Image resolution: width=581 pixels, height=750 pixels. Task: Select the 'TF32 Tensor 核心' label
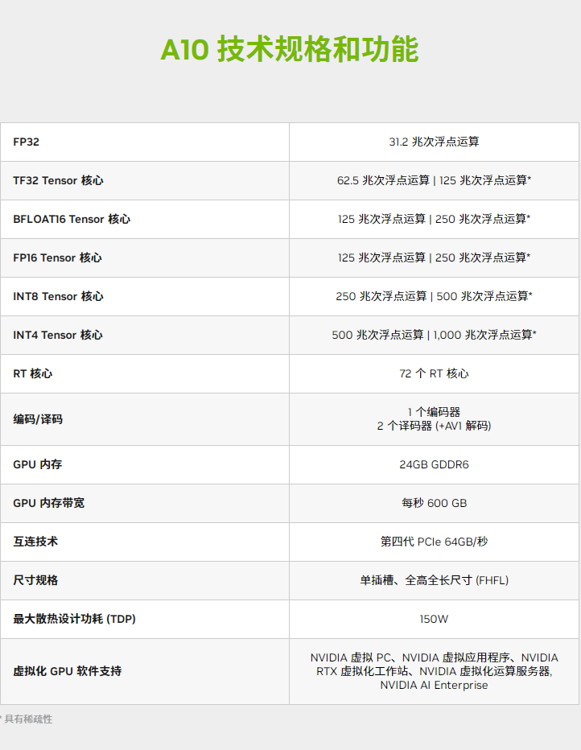coord(58,181)
